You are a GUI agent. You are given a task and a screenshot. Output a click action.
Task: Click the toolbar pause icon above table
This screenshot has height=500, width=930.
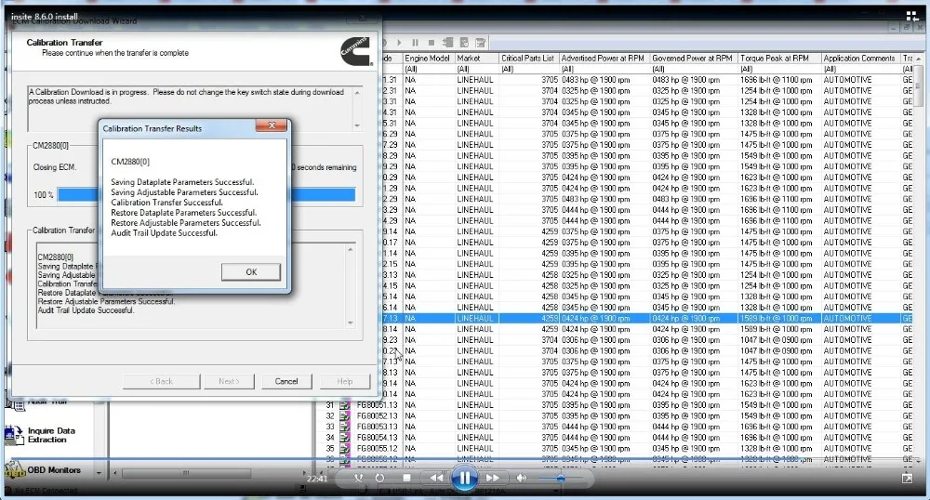[415, 43]
